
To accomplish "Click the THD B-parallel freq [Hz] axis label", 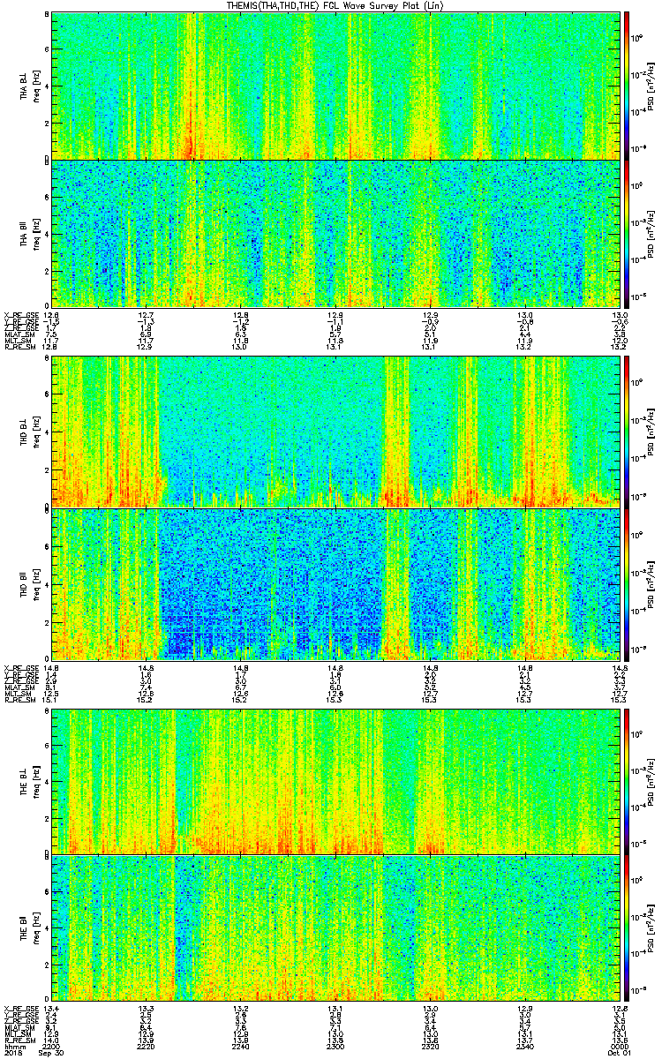I will click(x=36, y=583).
